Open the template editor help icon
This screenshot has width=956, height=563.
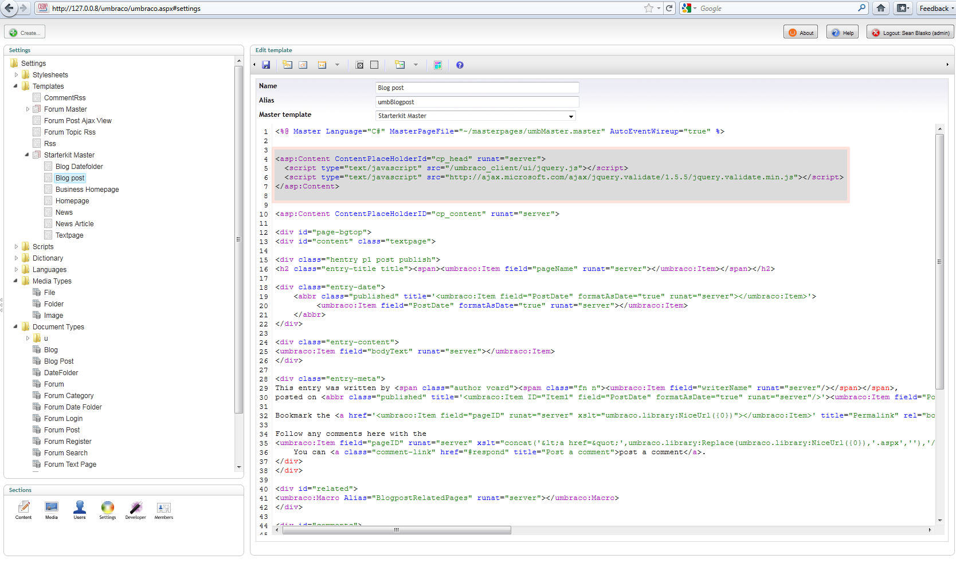point(460,65)
